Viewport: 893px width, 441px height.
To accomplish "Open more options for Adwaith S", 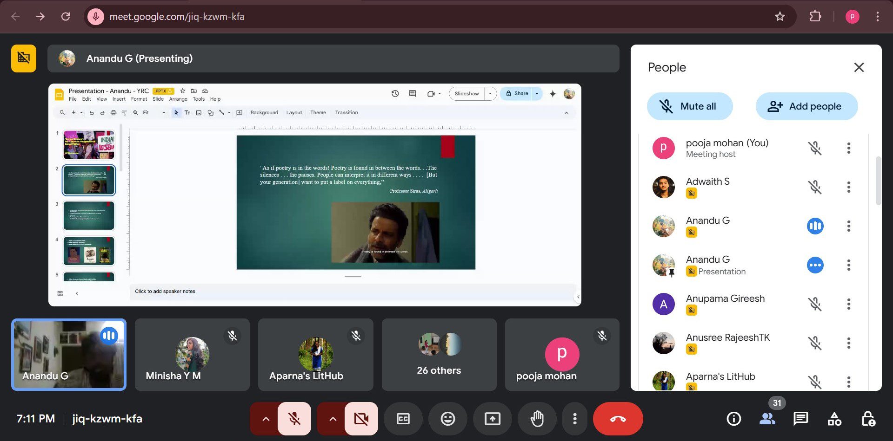I will click(848, 187).
